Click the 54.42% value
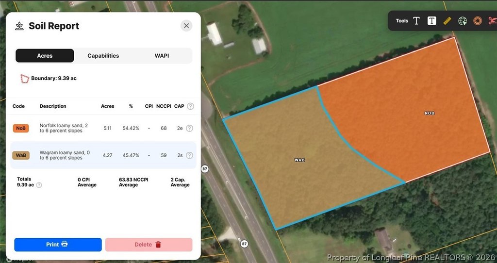Viewport: 497px width, 263px height. [131, 128]
